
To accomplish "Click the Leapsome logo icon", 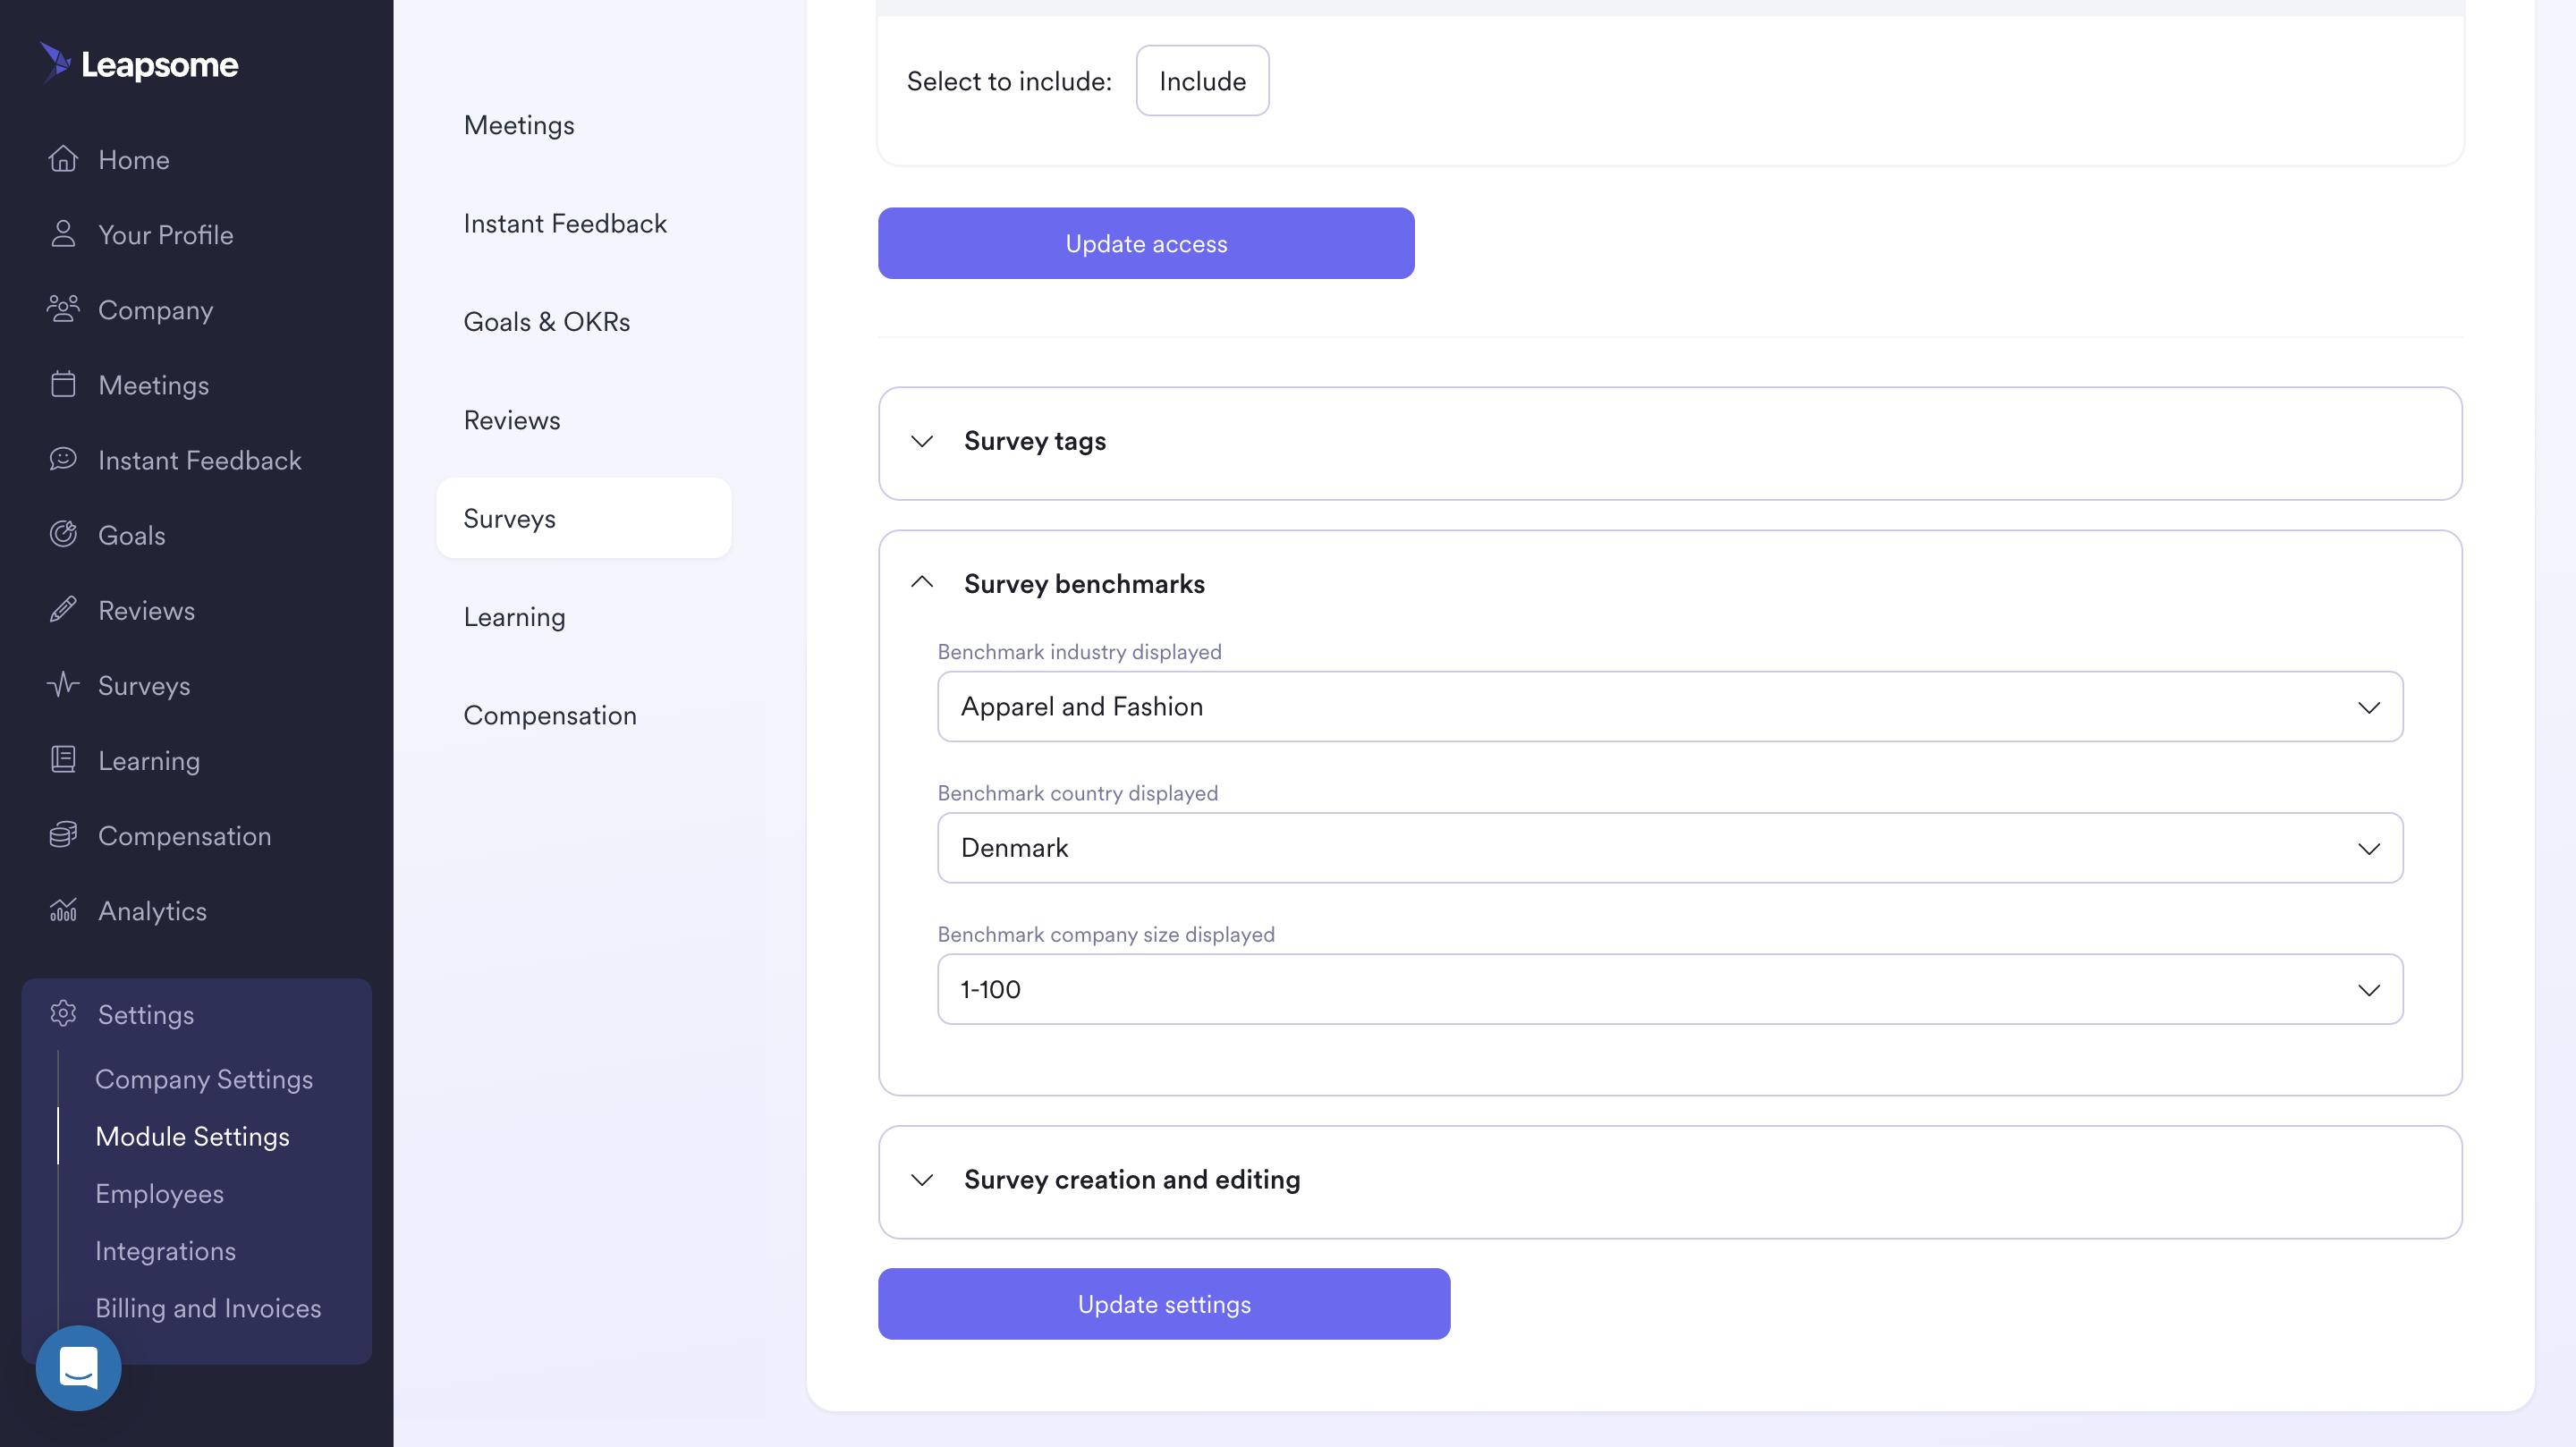I will [x=55, y=62].
